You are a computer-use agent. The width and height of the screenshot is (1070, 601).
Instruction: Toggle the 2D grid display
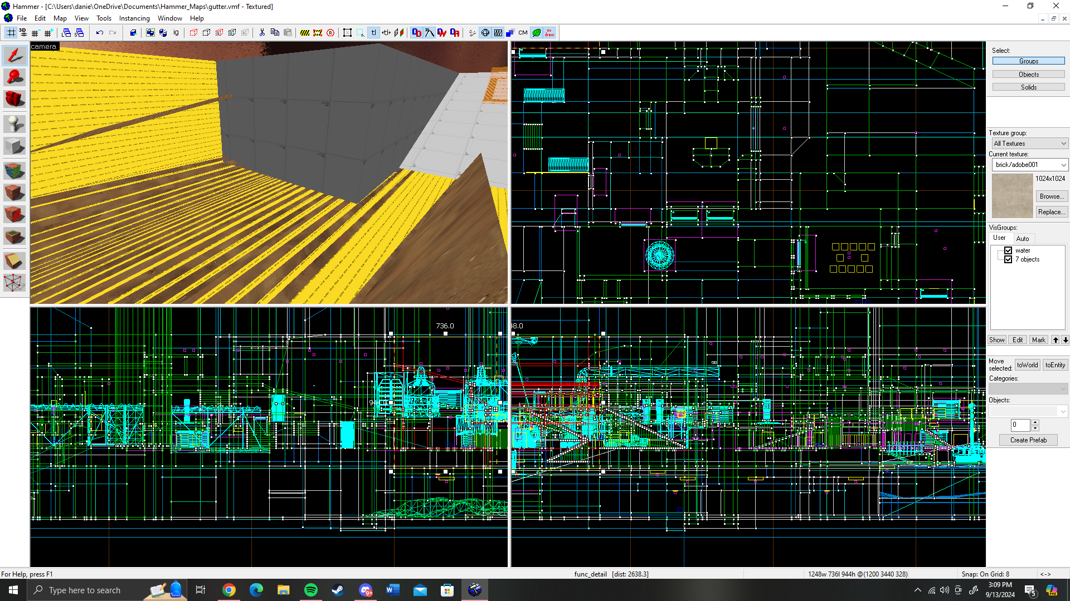coord(11,33)
